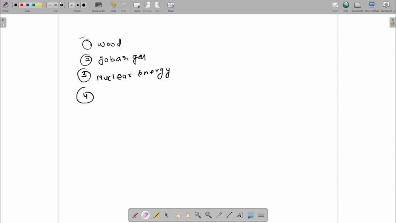Open the virtual keyboard tool
The height and width of the screenshot is (223, 396).
click(x=261, y=215)
